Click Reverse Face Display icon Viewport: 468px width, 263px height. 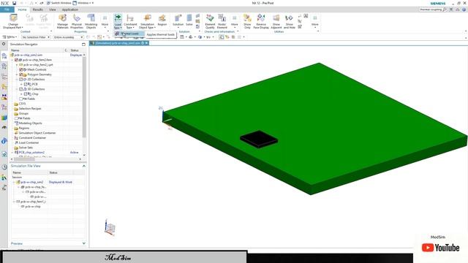pos(261,18)
